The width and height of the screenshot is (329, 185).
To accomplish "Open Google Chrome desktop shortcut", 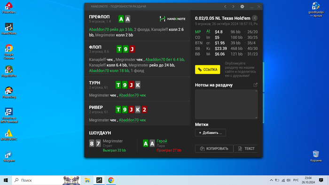I will click(x=9, y=52).
